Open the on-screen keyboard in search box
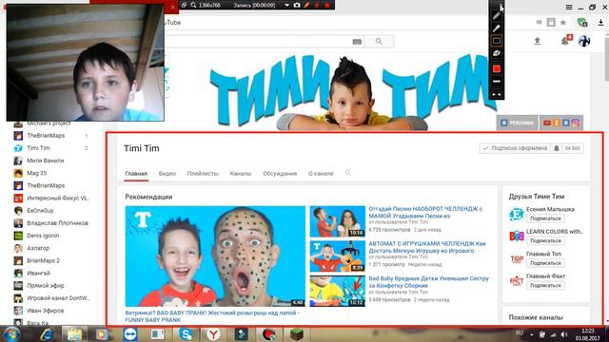The image size is (609, 342). pyautogui.click(x=357, y=42)
